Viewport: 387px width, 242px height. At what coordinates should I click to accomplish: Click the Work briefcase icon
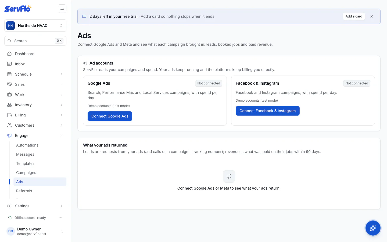pyautogui.click(x=9, y=95)
